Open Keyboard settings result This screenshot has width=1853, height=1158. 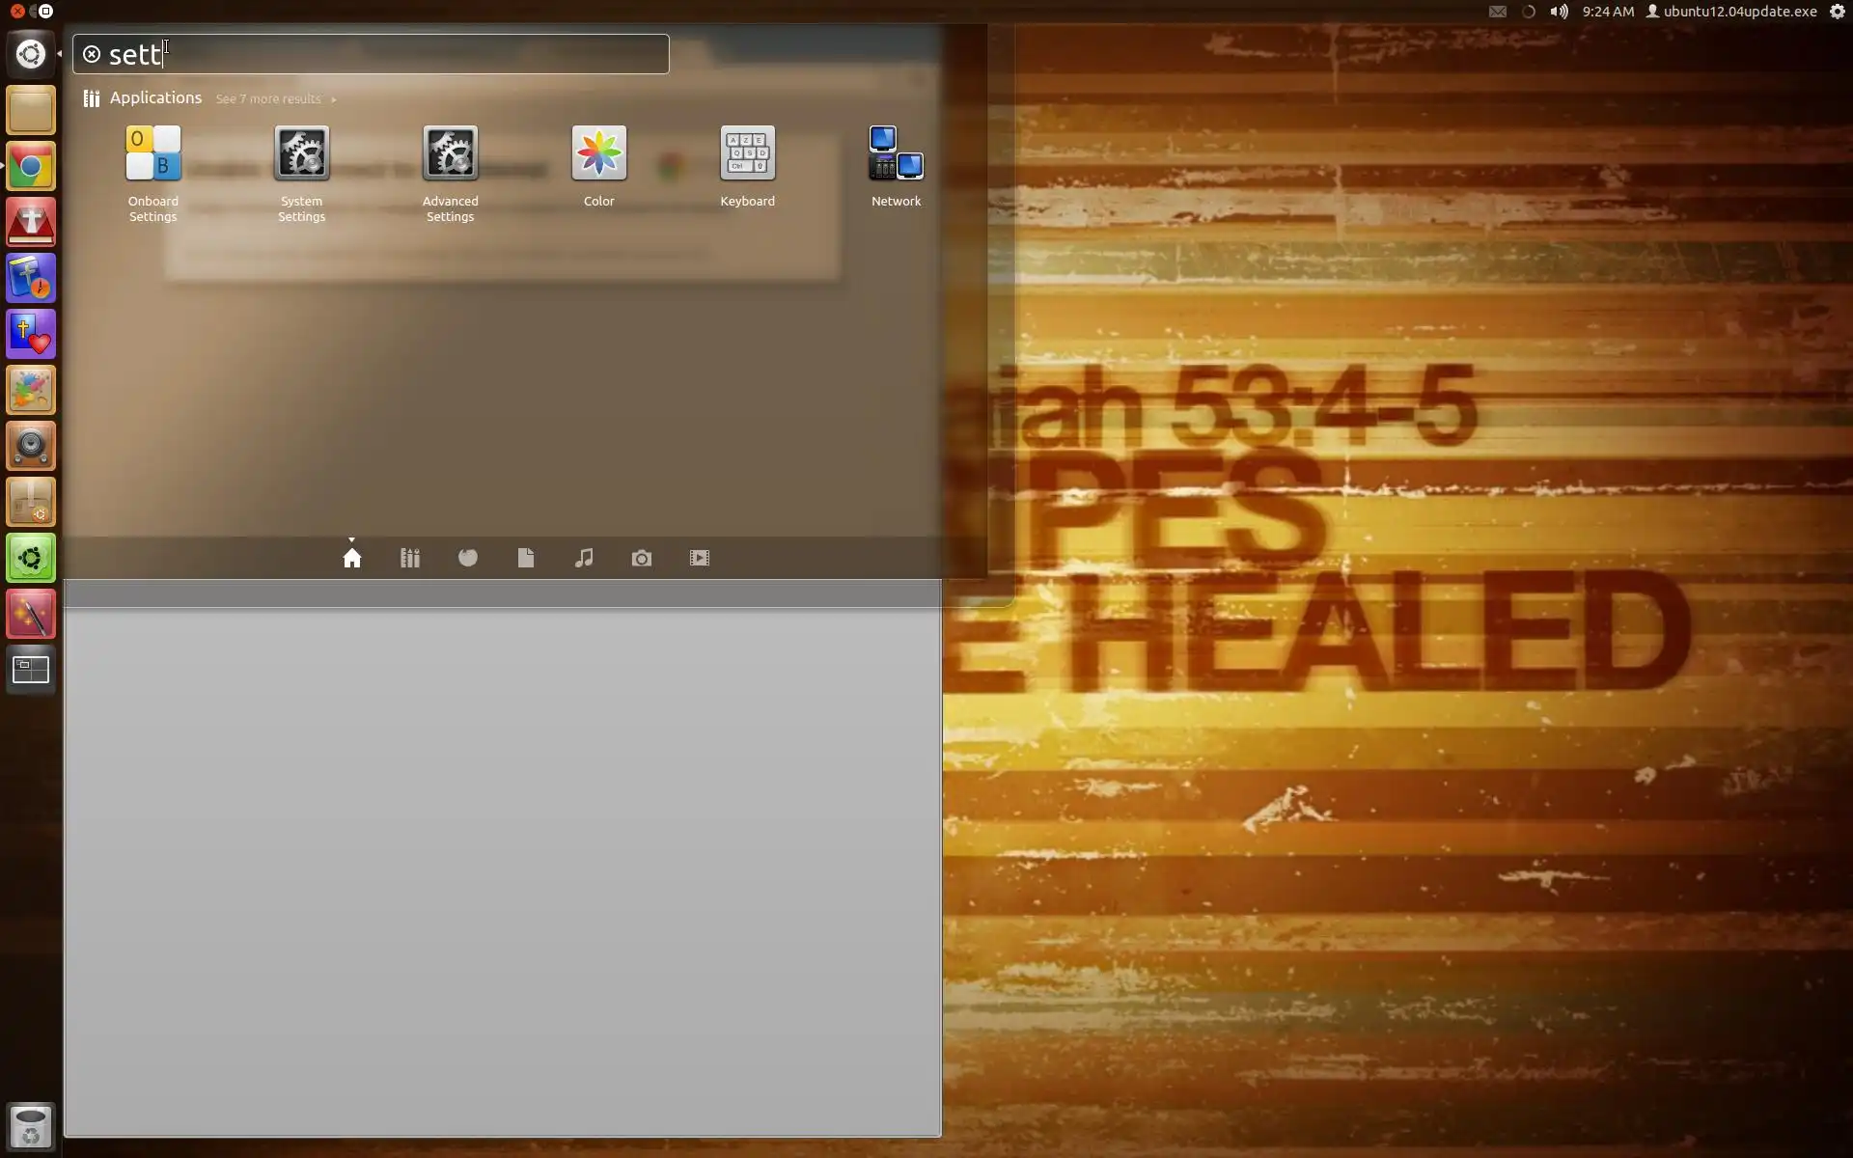747,156
